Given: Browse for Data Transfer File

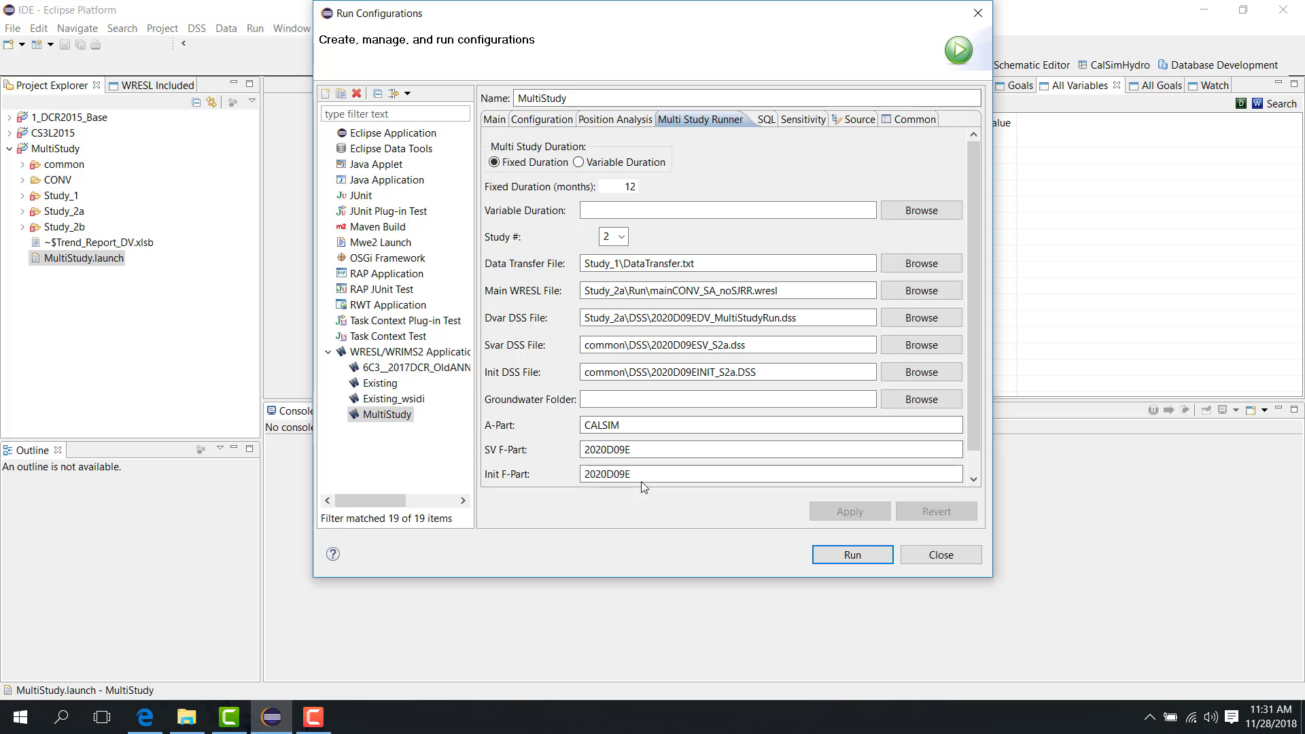Looking at the screenshot, I should (921, 263).
